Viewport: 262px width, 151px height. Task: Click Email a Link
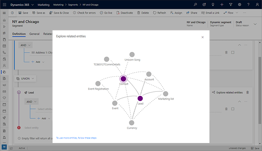(210, 13)
